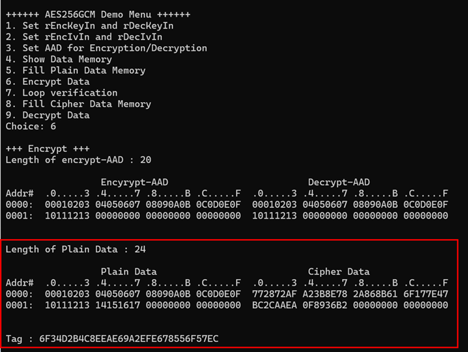Click the Decrypt Data menu entry
The image size is (468, 352).
pyautogui.click(x=48, y=115)
